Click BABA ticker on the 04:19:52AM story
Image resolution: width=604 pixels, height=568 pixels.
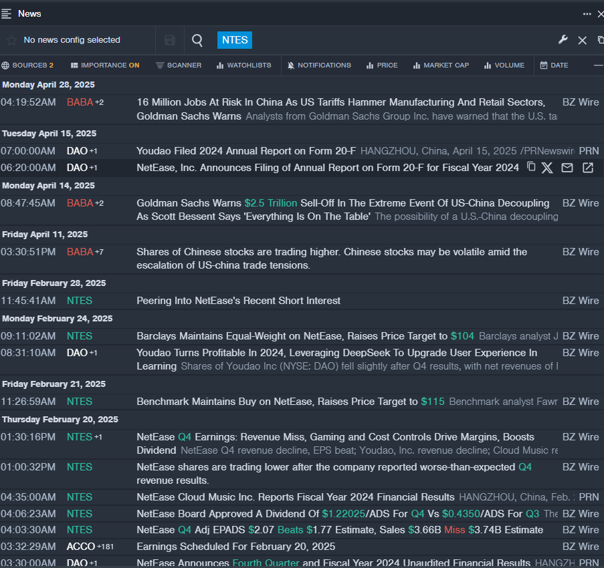pos(80,102)
